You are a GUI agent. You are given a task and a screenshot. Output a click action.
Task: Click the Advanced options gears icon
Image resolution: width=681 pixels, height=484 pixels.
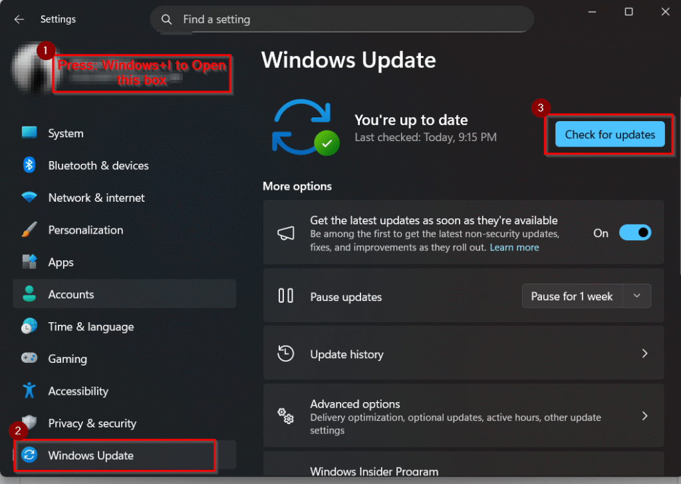pos(286,415)
